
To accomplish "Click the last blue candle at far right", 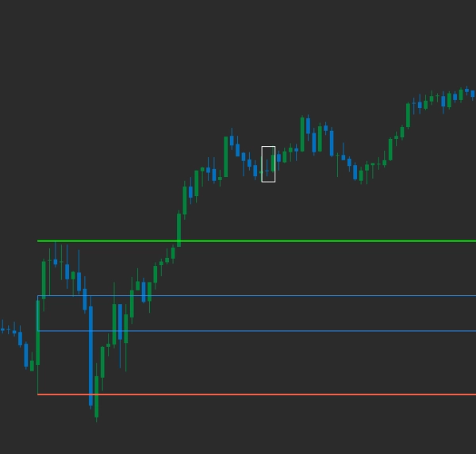I will click(x=473, y=94).
